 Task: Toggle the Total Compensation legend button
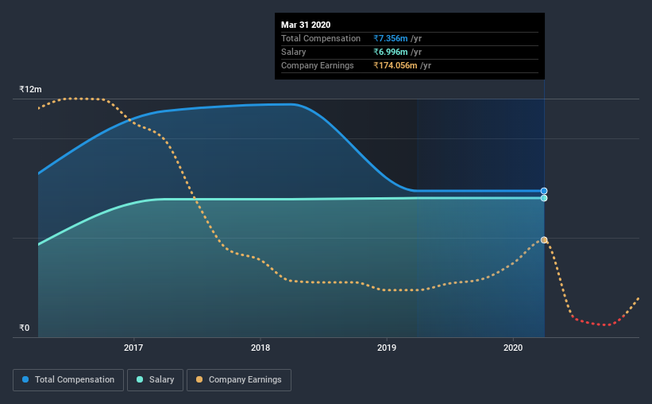[x=68, y=380]
